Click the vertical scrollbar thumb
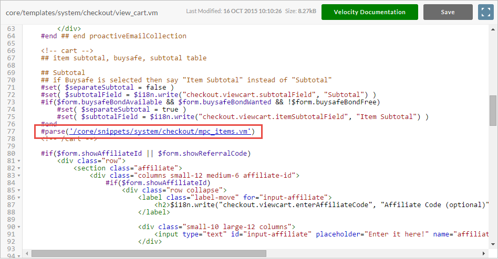 [493, 110]
